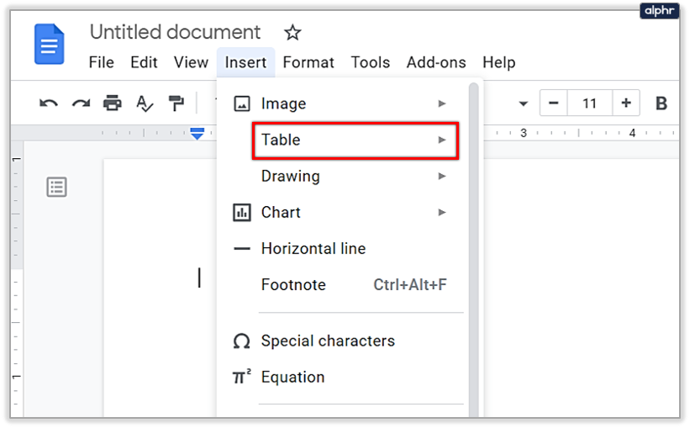Open the Format menu
Viewport: 690px width, 428px height.
[x=308, y=62]
